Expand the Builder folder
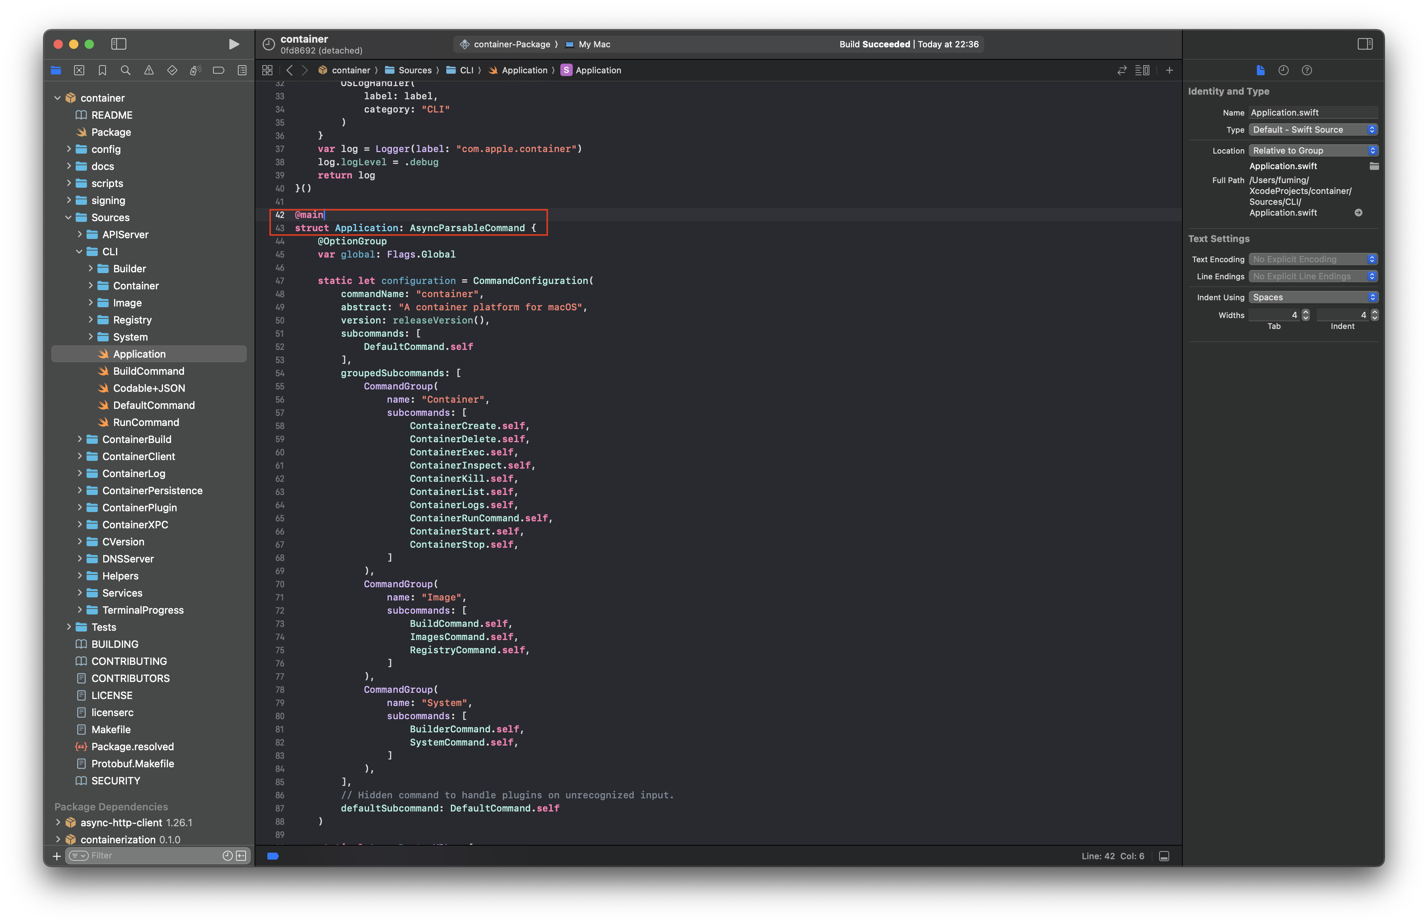The image size is (1428, 924). [x=90, y=268]
